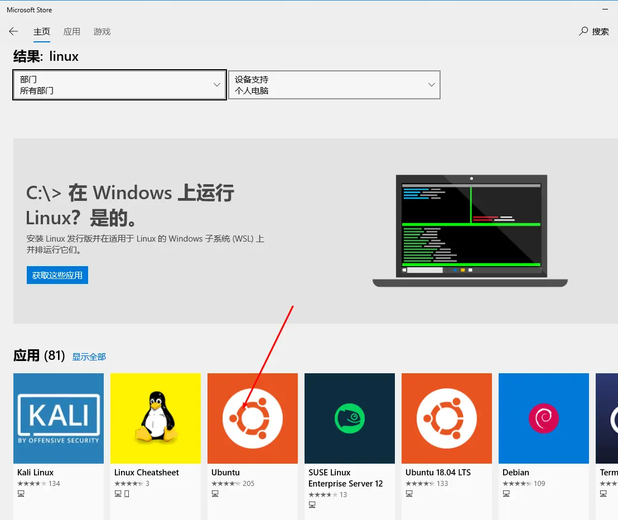Image resolution: width=618 pixels, height=520 pixels.
Task: Open the SUSE Linux Enterprise Server 12 title
Action: coord(346,478)
